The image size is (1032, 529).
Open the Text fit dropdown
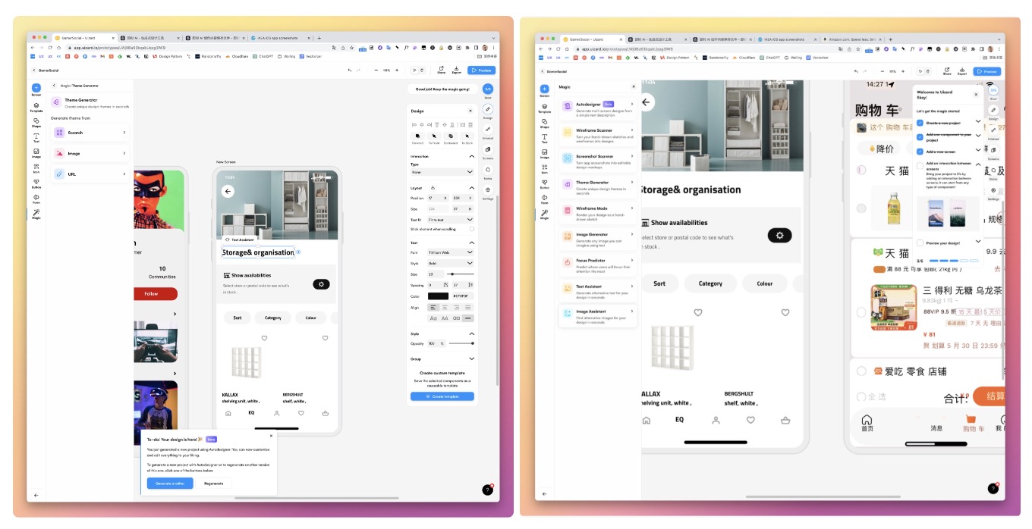click(450, 219)
